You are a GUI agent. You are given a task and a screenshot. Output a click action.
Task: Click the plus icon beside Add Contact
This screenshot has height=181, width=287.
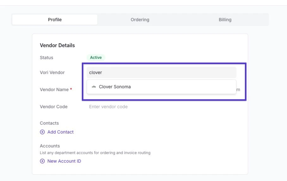42,132
